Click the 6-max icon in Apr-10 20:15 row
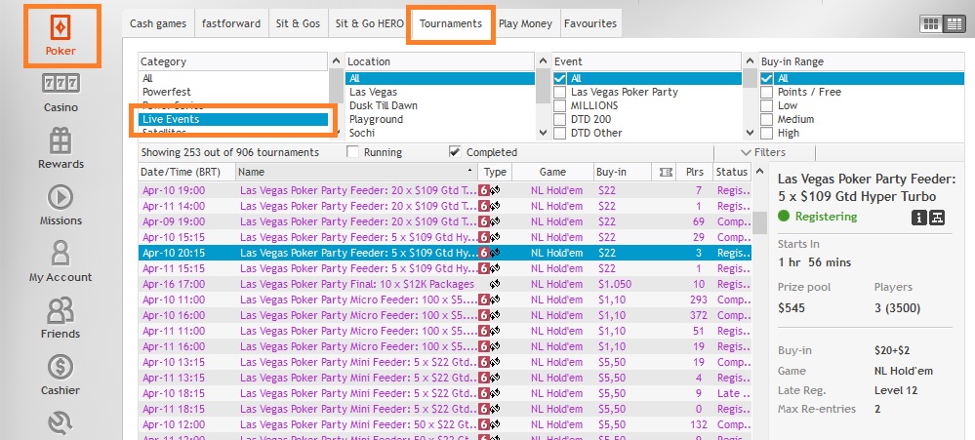This screenshot has width=975, height=440. [x=484, y=253]
